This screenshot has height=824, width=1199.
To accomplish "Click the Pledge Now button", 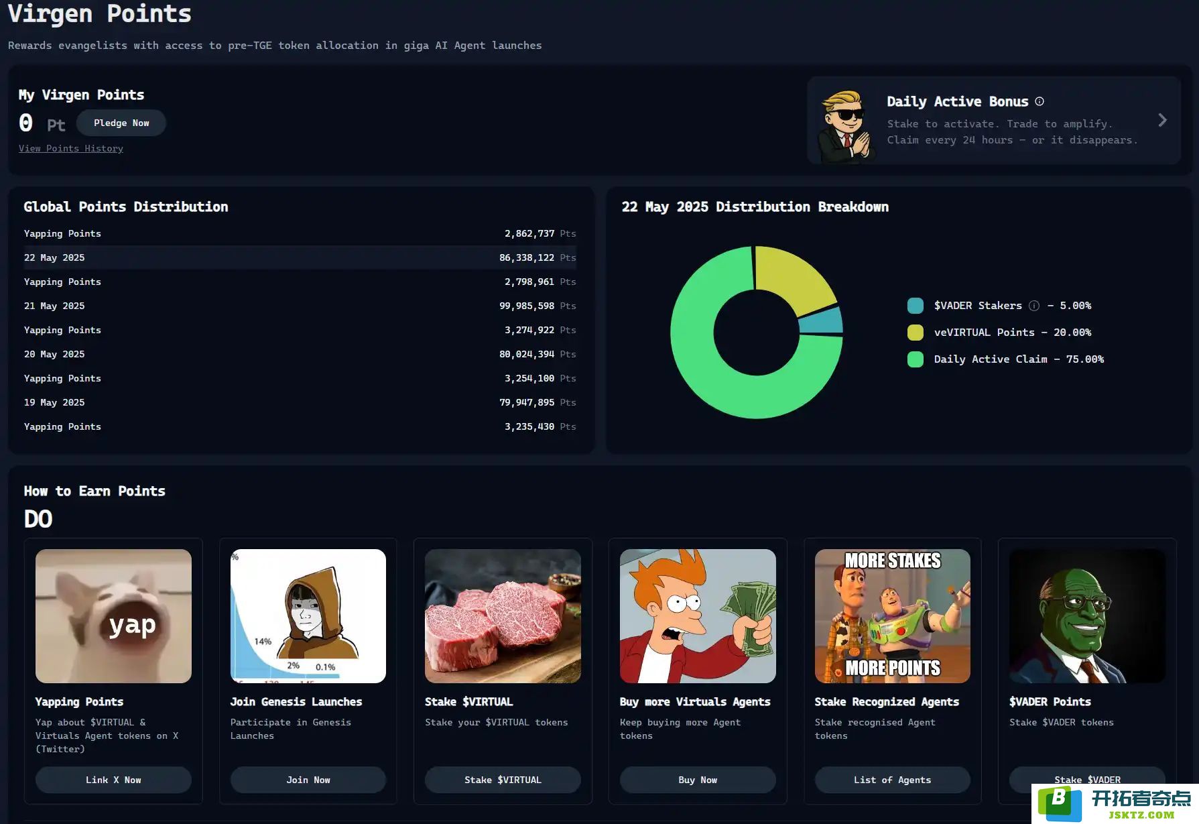I will 121,123.
